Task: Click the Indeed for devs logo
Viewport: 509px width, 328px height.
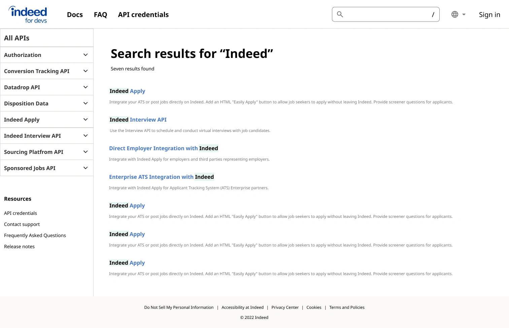Action: [28, 14]
